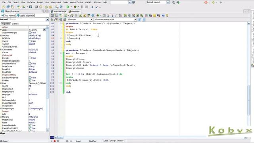Viewport: 254px width, 143px height.
Task: Click the Name property value Button3
Action: (37, 123)
